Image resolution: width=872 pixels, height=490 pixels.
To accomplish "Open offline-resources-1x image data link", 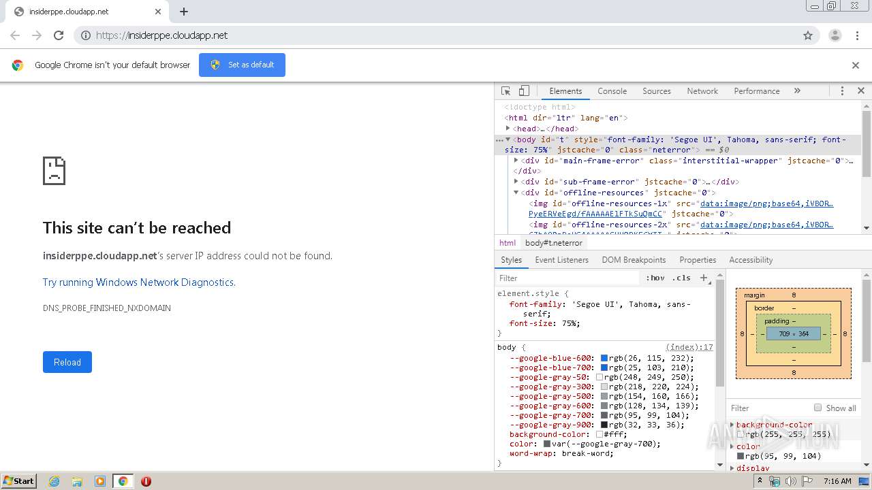I will (x=766, y=203).
